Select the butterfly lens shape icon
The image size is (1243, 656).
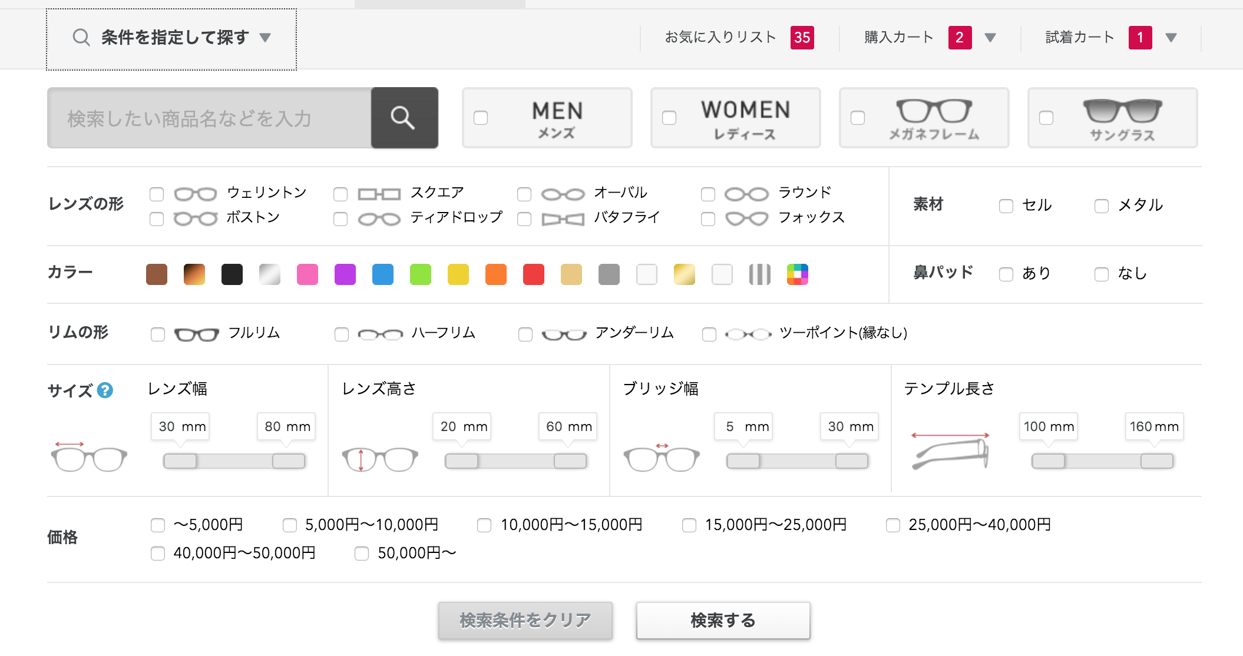(563, 219)
